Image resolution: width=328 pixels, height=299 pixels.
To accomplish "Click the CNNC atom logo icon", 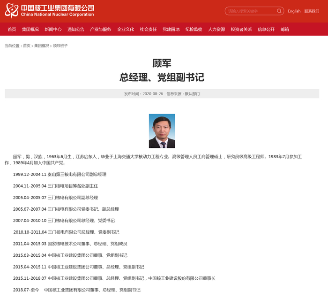I will pyautogui.click(x=12, y=11).
